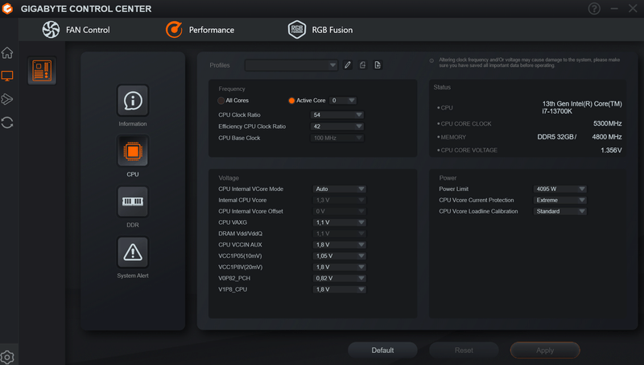644x365 pixels.
Task: Switch to the Performance tab
Action: [200, 30]
